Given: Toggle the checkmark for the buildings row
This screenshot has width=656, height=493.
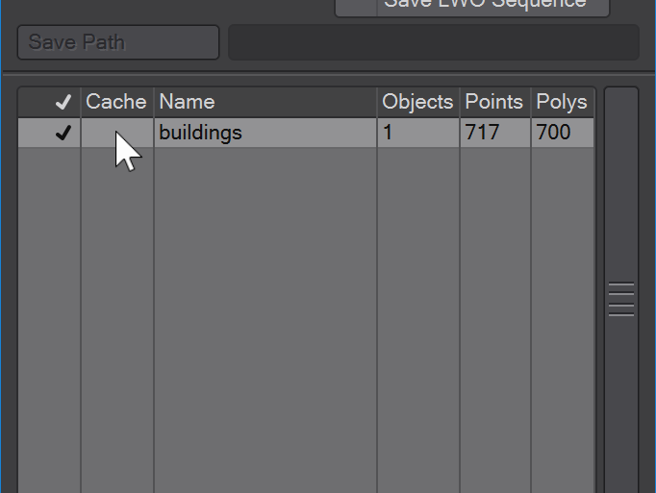Looking at the screenshot, I should [63, 133].
